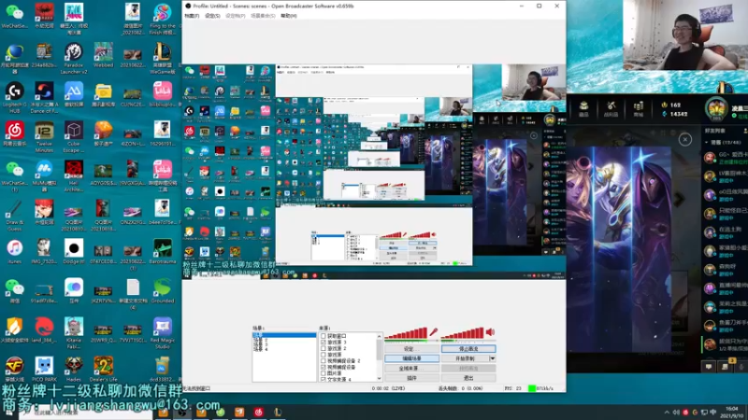The height and width of the screenshot is (420, 748).
Task: Open MuMu emulator desktop icon
Action: [44, 176]
